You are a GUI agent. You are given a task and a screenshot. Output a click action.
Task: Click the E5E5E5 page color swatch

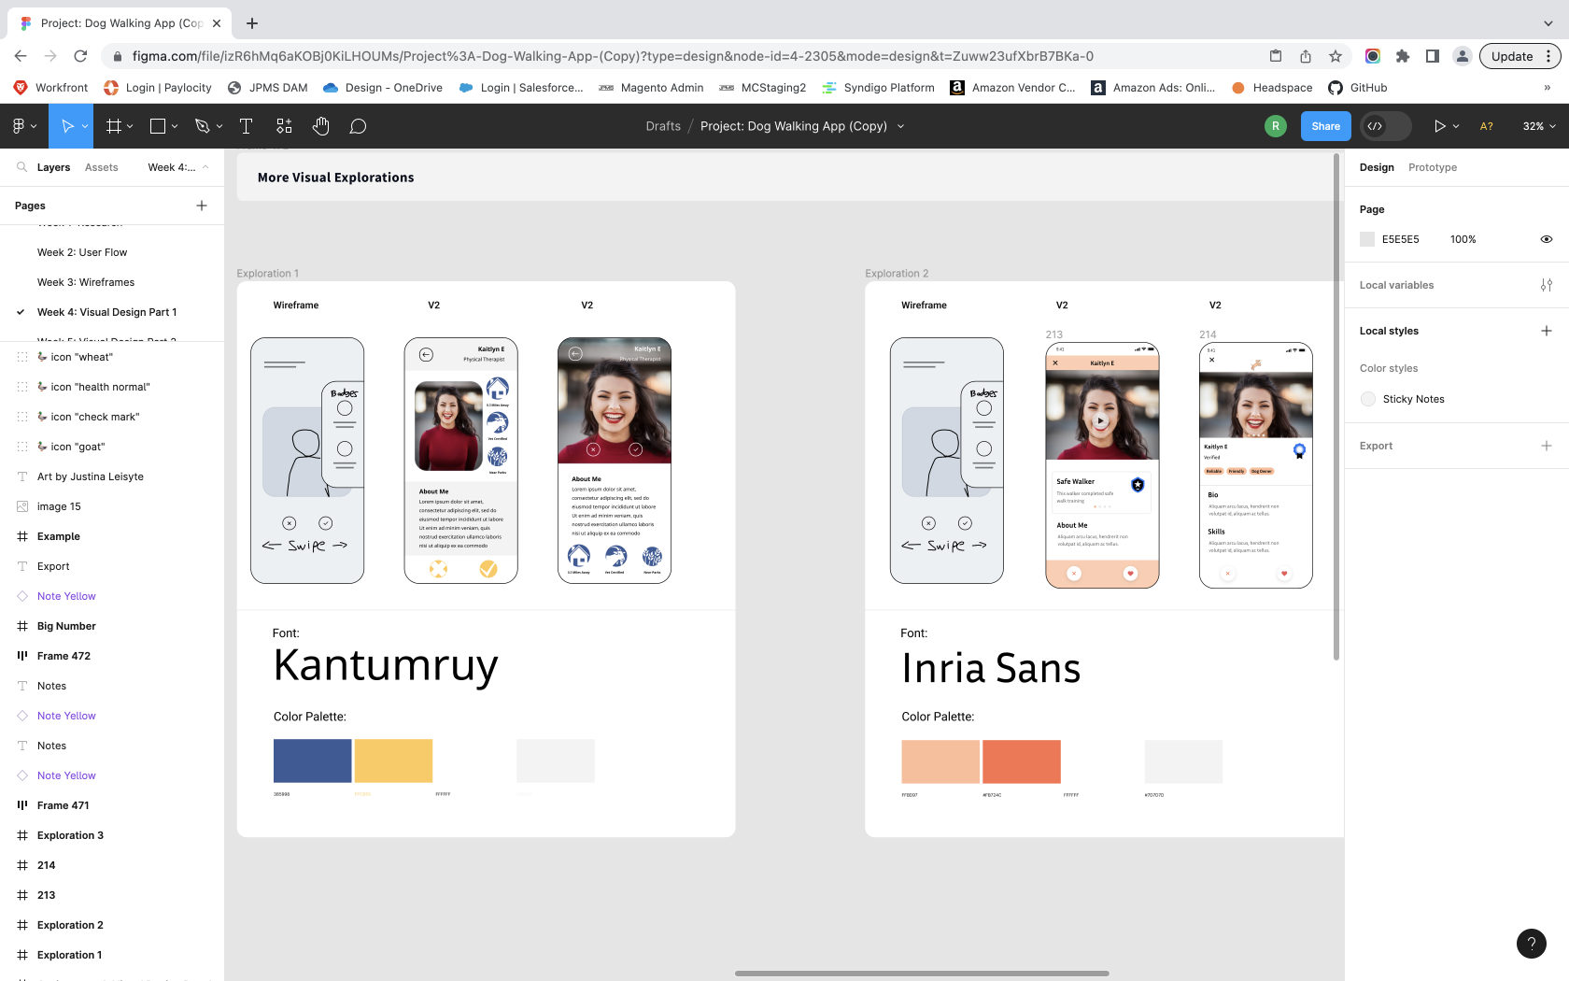point(1367,239)
